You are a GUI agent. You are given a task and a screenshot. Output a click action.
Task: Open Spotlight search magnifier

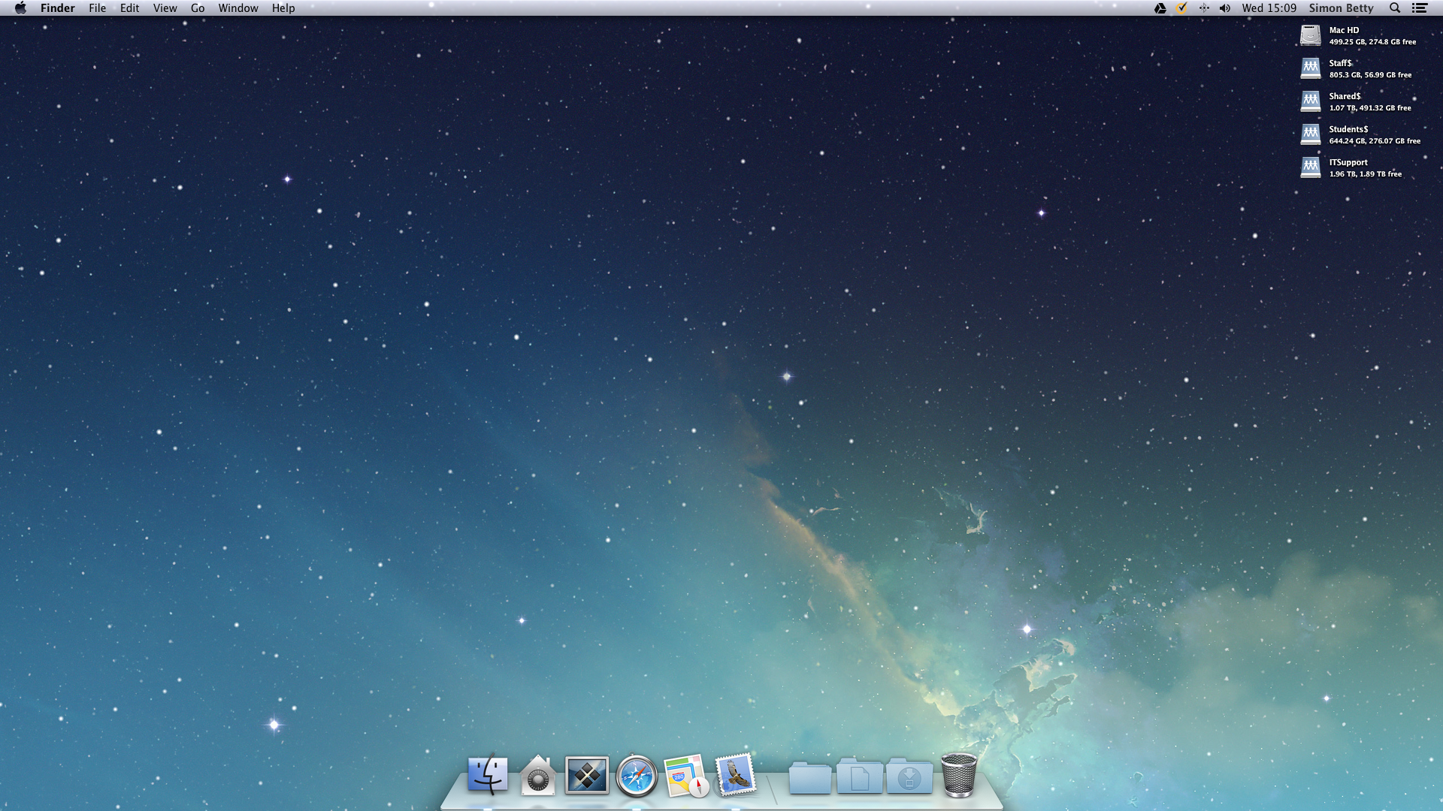pyautogui.click(x=1395, y=8)
